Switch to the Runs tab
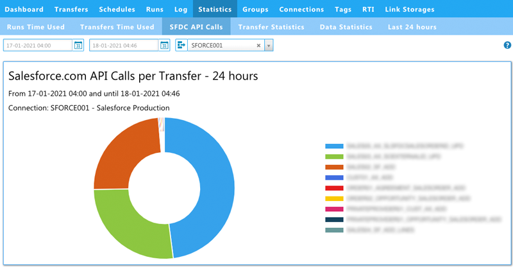Image resolution: width=513 pixels, height=269 pixels. [155, 9]
